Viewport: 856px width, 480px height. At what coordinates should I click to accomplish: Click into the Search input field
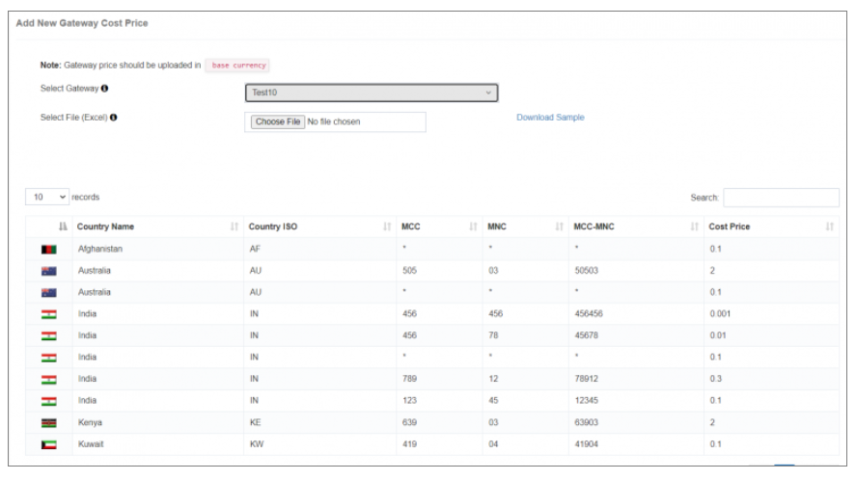point(781,198)
